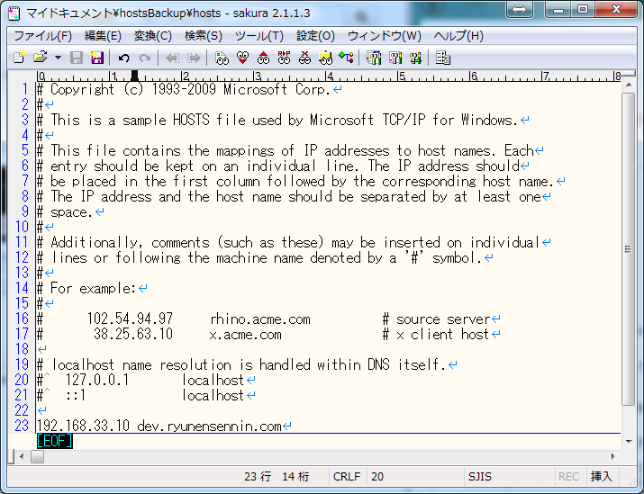Click the double-arrow button in title bar
644x494 pixels.
tap(519, 9)
